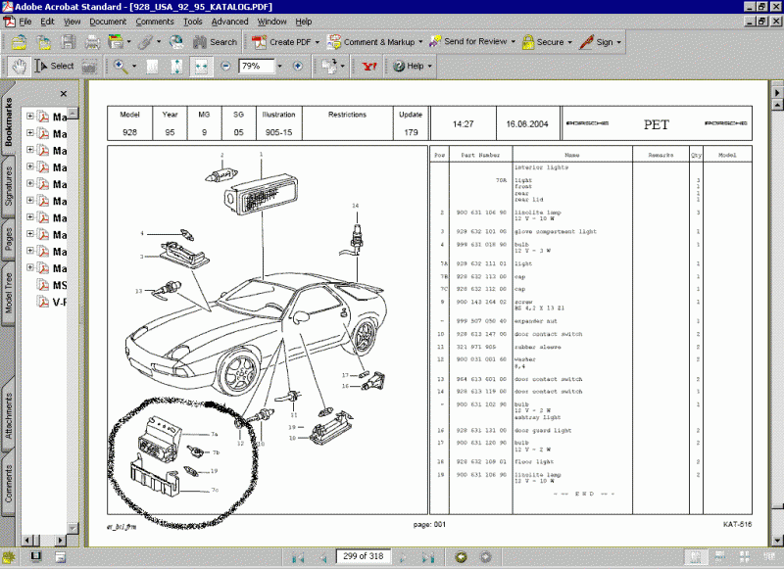Click the Yahoo Y! toolbar icon
Screen dimensions: 784x569
click(x=369, y=66)
